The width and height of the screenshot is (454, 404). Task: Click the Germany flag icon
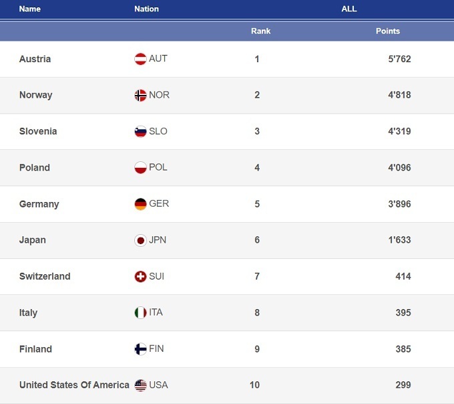click(140, 204)
